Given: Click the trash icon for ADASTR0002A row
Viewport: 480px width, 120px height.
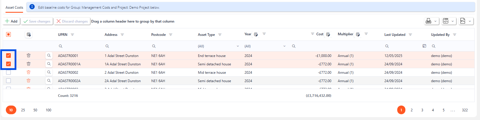Looking at the screenshot, I should click(29, 81).
